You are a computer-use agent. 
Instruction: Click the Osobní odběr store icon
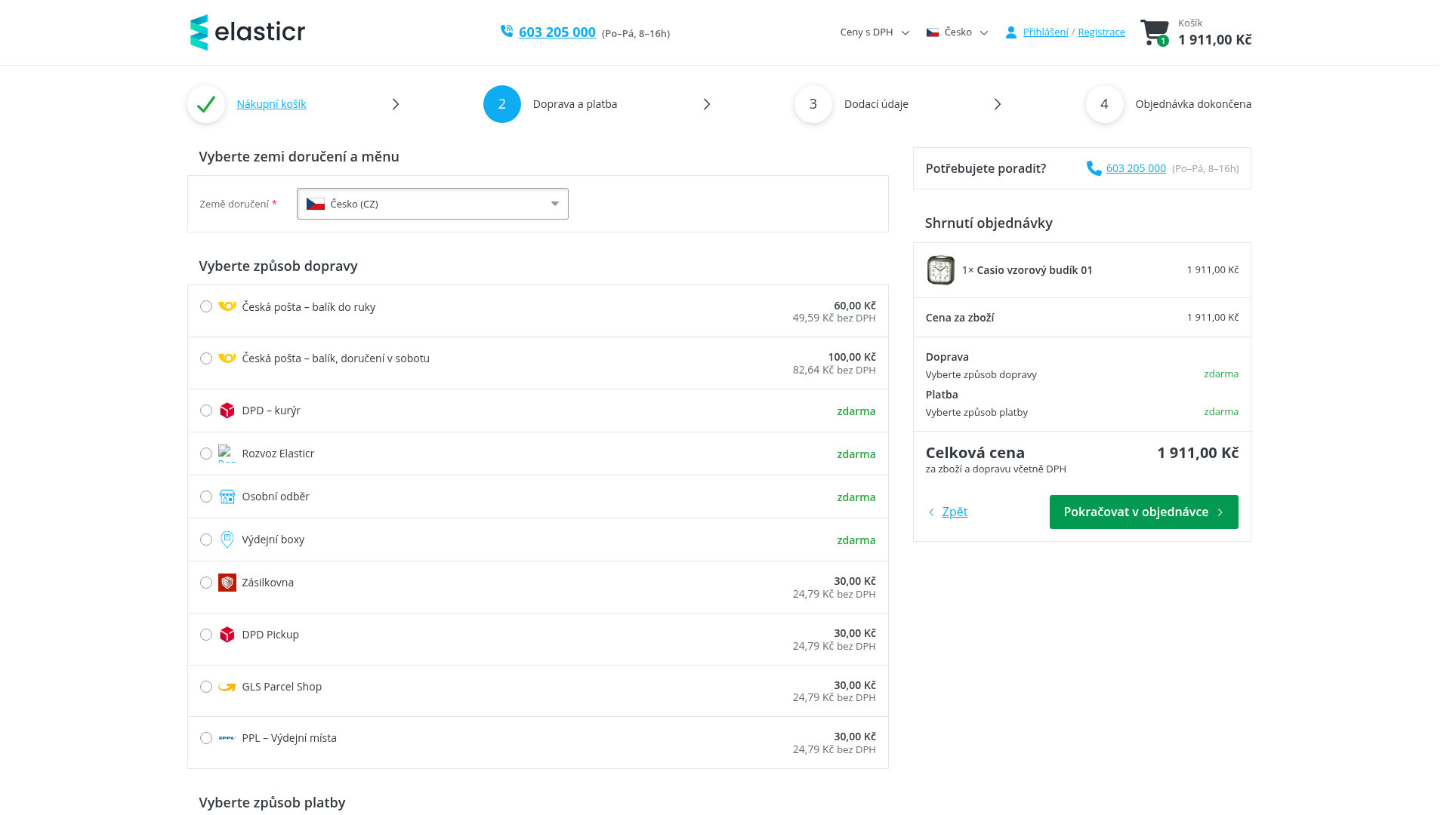click(x=227, y=497)
